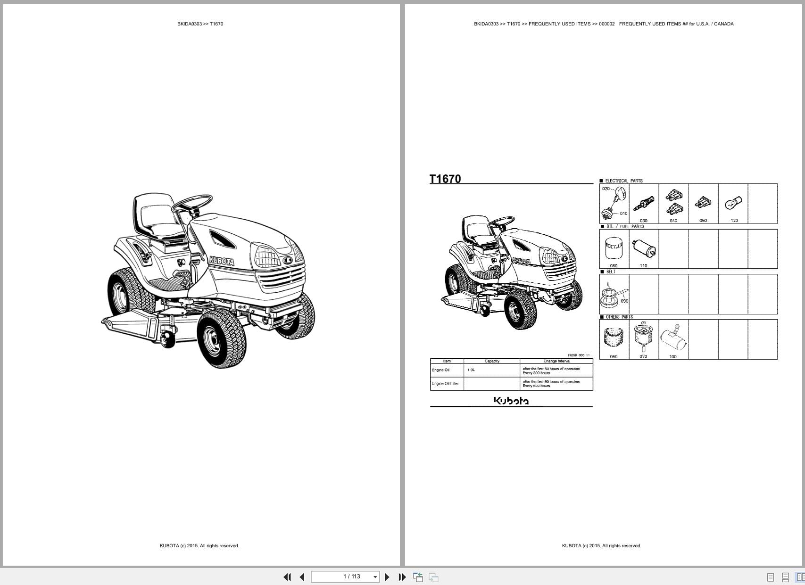Click the large tractor illustration on left page
The image size is (805, 585).
(x=208, y=280)
